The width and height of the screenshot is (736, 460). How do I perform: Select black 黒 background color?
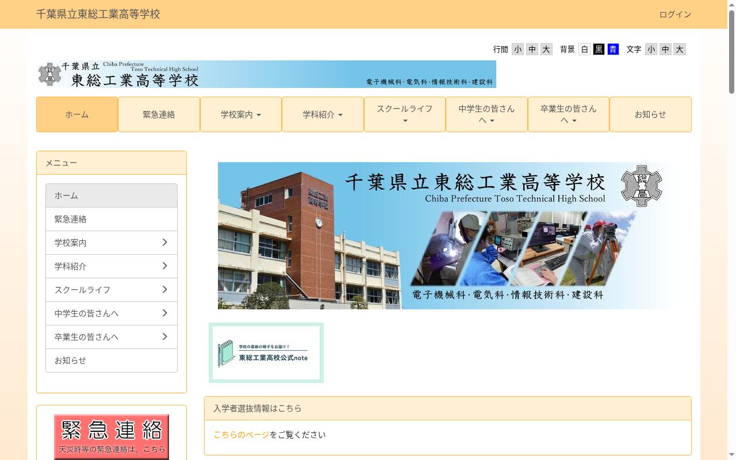pyautogui.click(x=599, y=49)
